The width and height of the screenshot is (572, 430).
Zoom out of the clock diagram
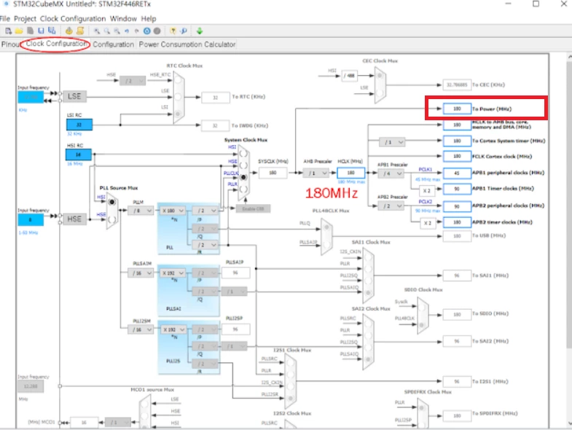pos(117,31)
